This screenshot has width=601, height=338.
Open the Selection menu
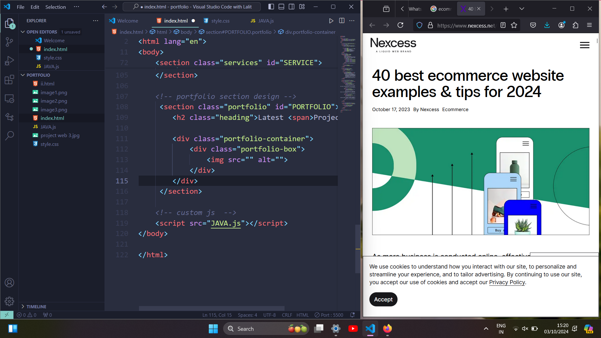click(x=55, y=7)
